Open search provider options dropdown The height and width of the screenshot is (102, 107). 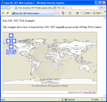tap(104, 8)
